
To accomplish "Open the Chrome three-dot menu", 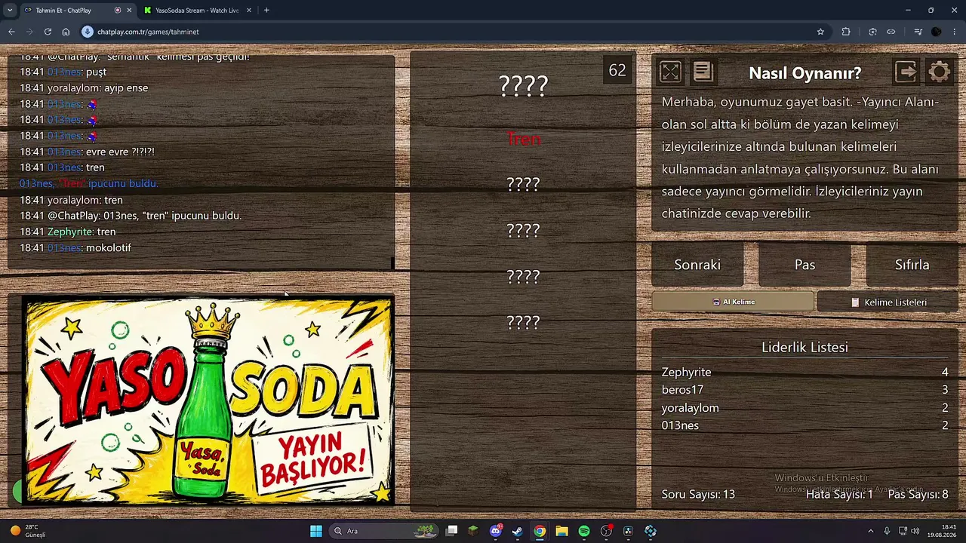I will point(955,32).
